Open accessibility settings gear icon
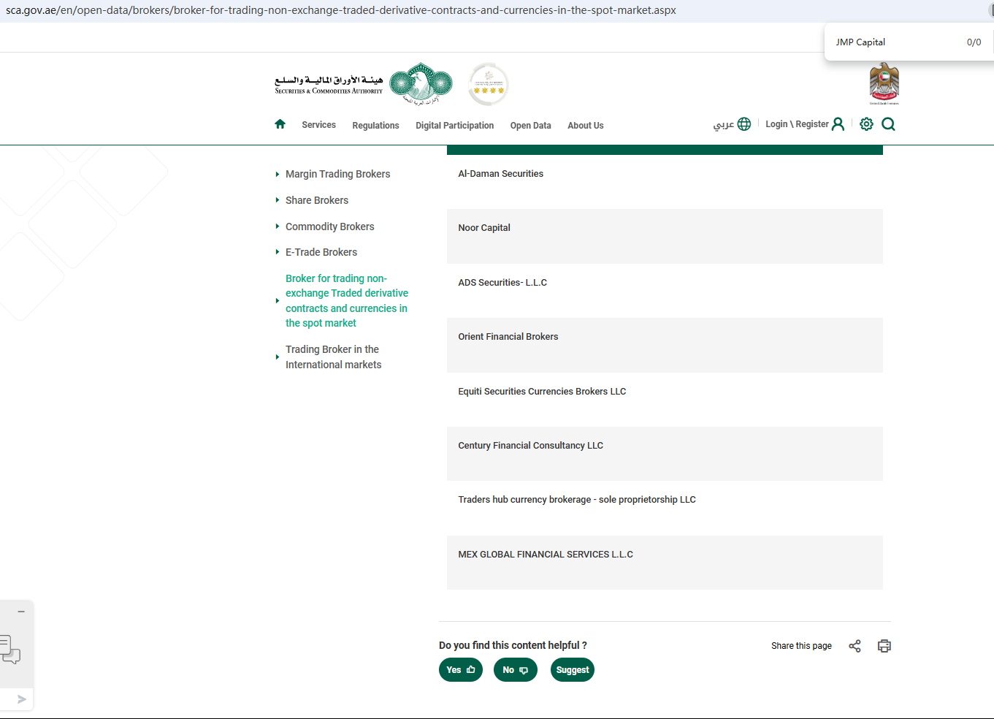Screen dimensions: 994x719 coord(866,124)
